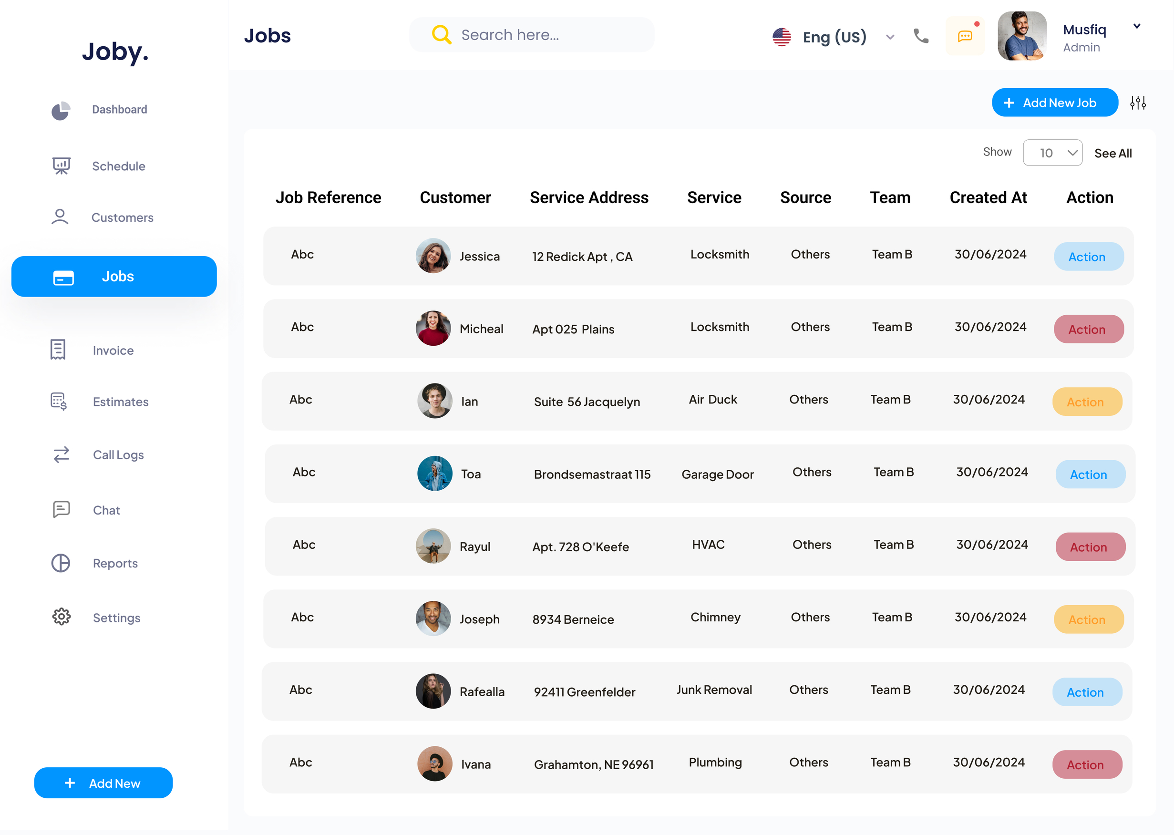This screenshot has height=835, width=1174.
Task: Click the Service Address column header
Action: (x=589, y=197)
